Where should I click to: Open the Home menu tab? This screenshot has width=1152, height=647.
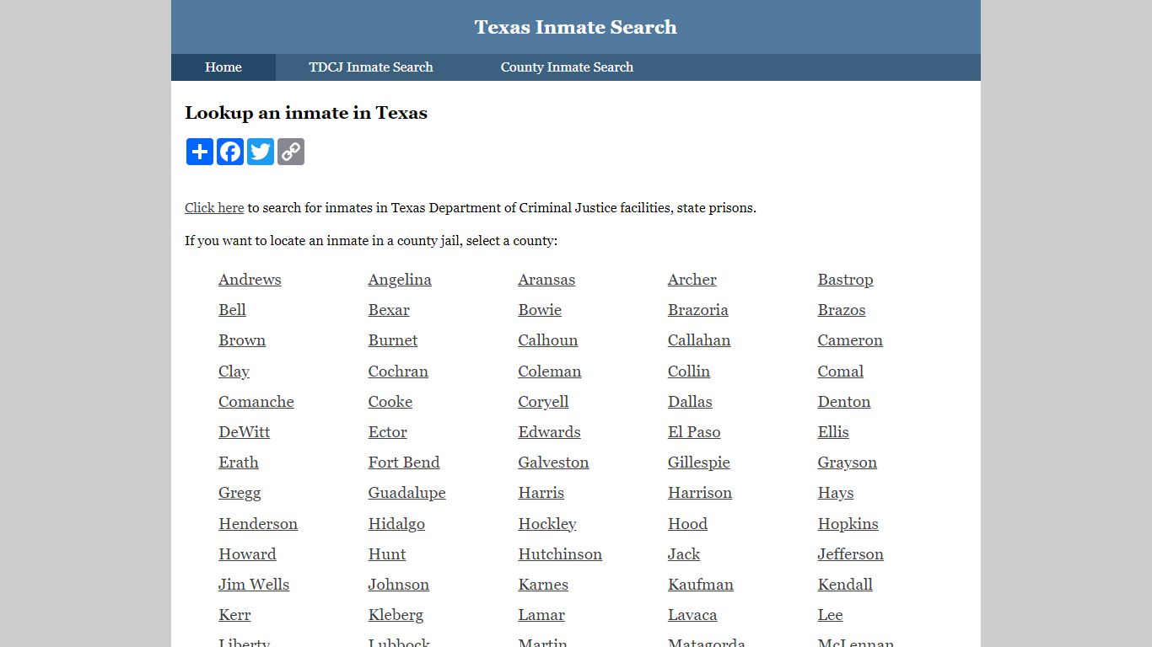(x=223, y=67)
